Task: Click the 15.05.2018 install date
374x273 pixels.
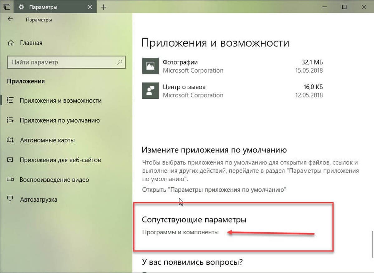Action: coord(309,70)
